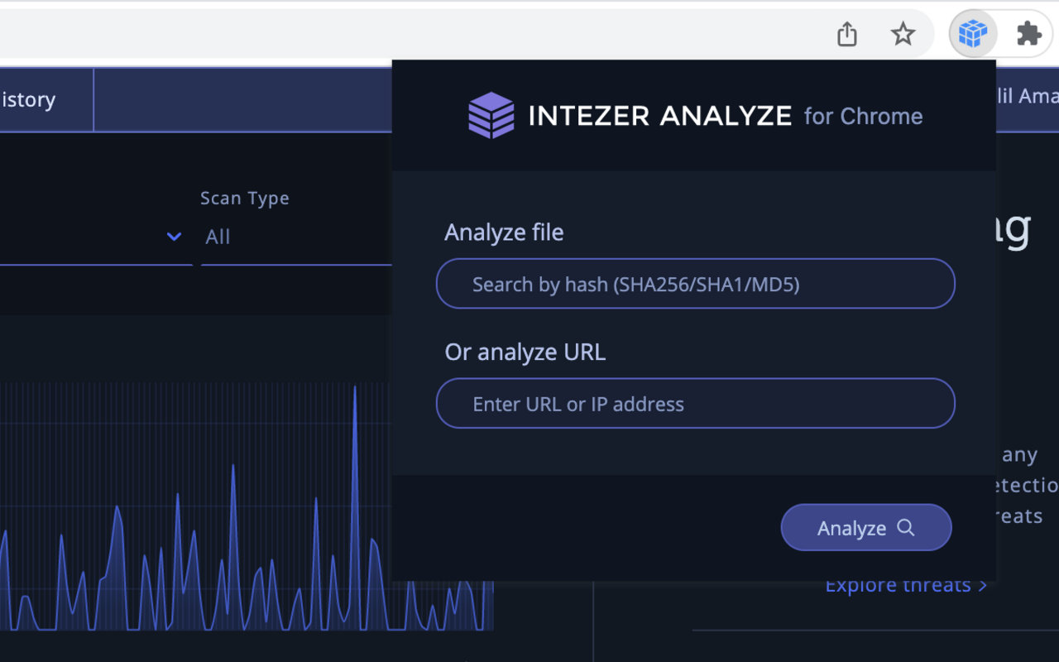Open the Chrome extensions puzzle icon
Screen dimensions: 1059x662
point(1028,34)
